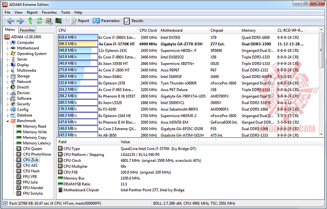Select the Software tree icon
This screenshot has width=327, height=209.
tap(13, 98)
